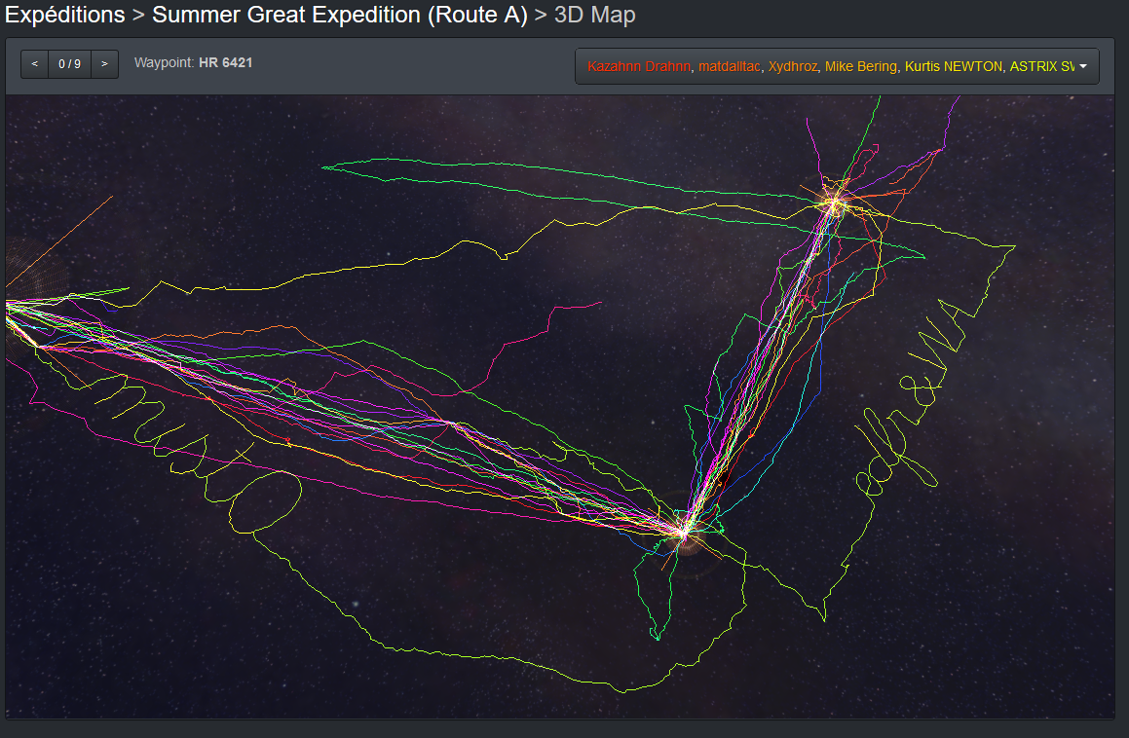Click the 0 / 9 waypoint counter
Image resolution: width=1129 pixels, height=738 pixels.
coord(69,64)
